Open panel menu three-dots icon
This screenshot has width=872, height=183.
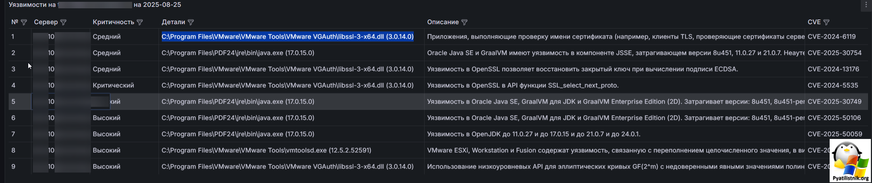coord(866,5)
